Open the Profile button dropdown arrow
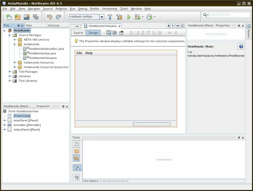The image size is (253, 191). [x=155, y=17]
